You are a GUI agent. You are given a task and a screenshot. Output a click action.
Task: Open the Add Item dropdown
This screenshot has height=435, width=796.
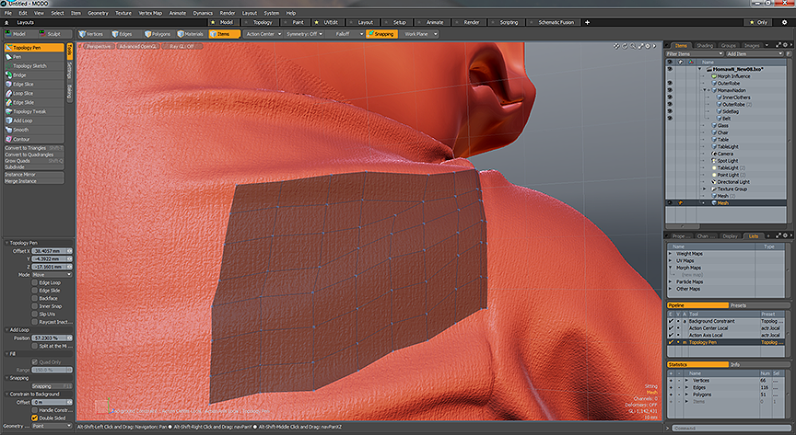pyautogui.click(x=755, y=53)
